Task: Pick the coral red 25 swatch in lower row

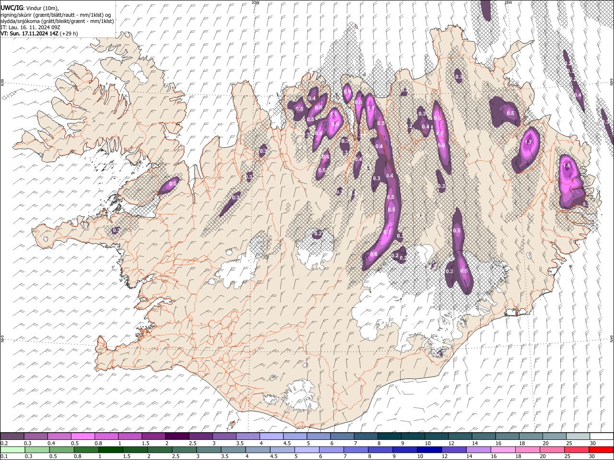Action: point(576,449)
